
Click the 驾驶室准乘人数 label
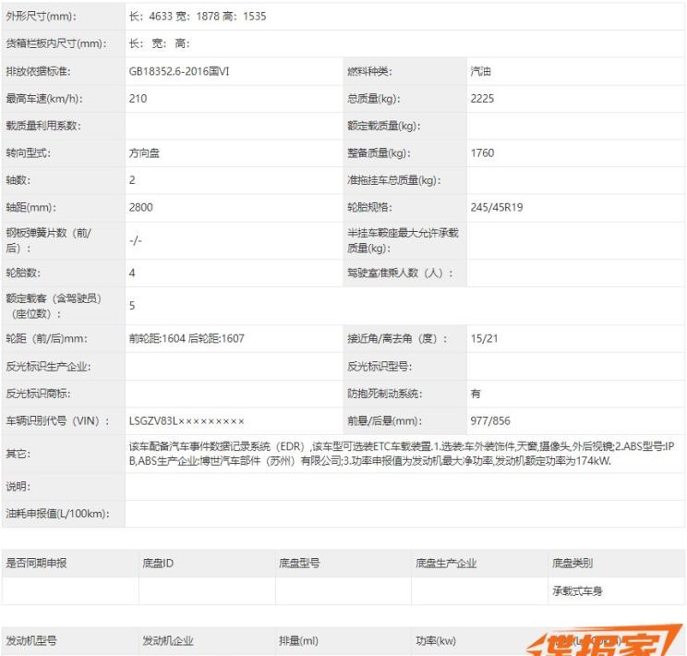400,273
